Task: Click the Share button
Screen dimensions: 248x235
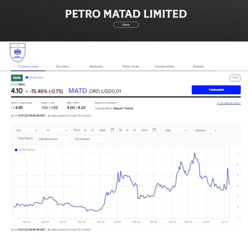Action: click(x=126, y=25)
